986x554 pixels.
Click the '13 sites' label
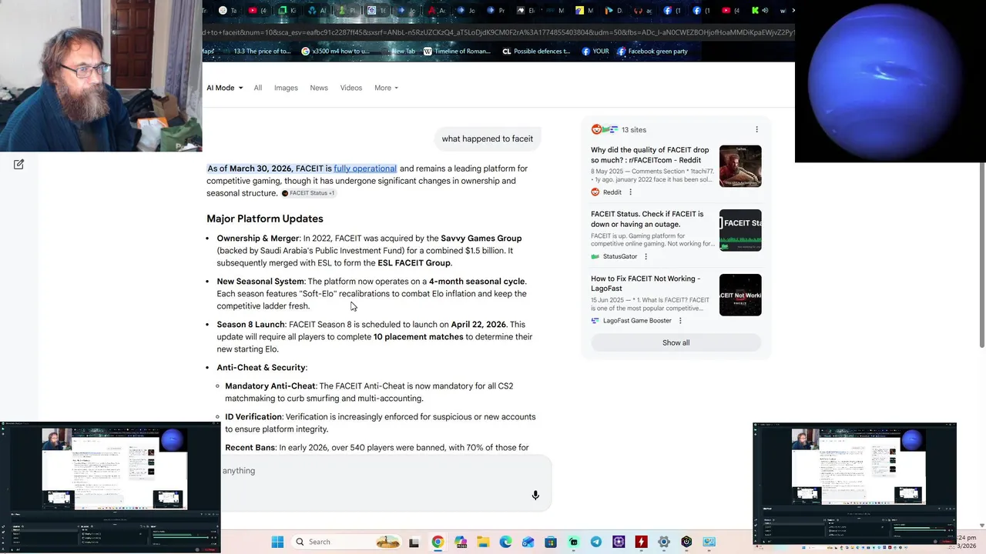click(634, 130)
